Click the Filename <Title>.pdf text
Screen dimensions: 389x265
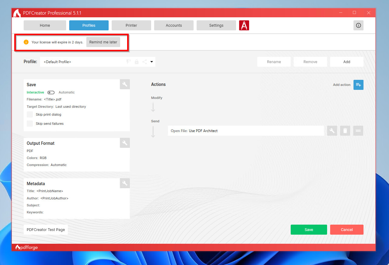pos(44,99)
